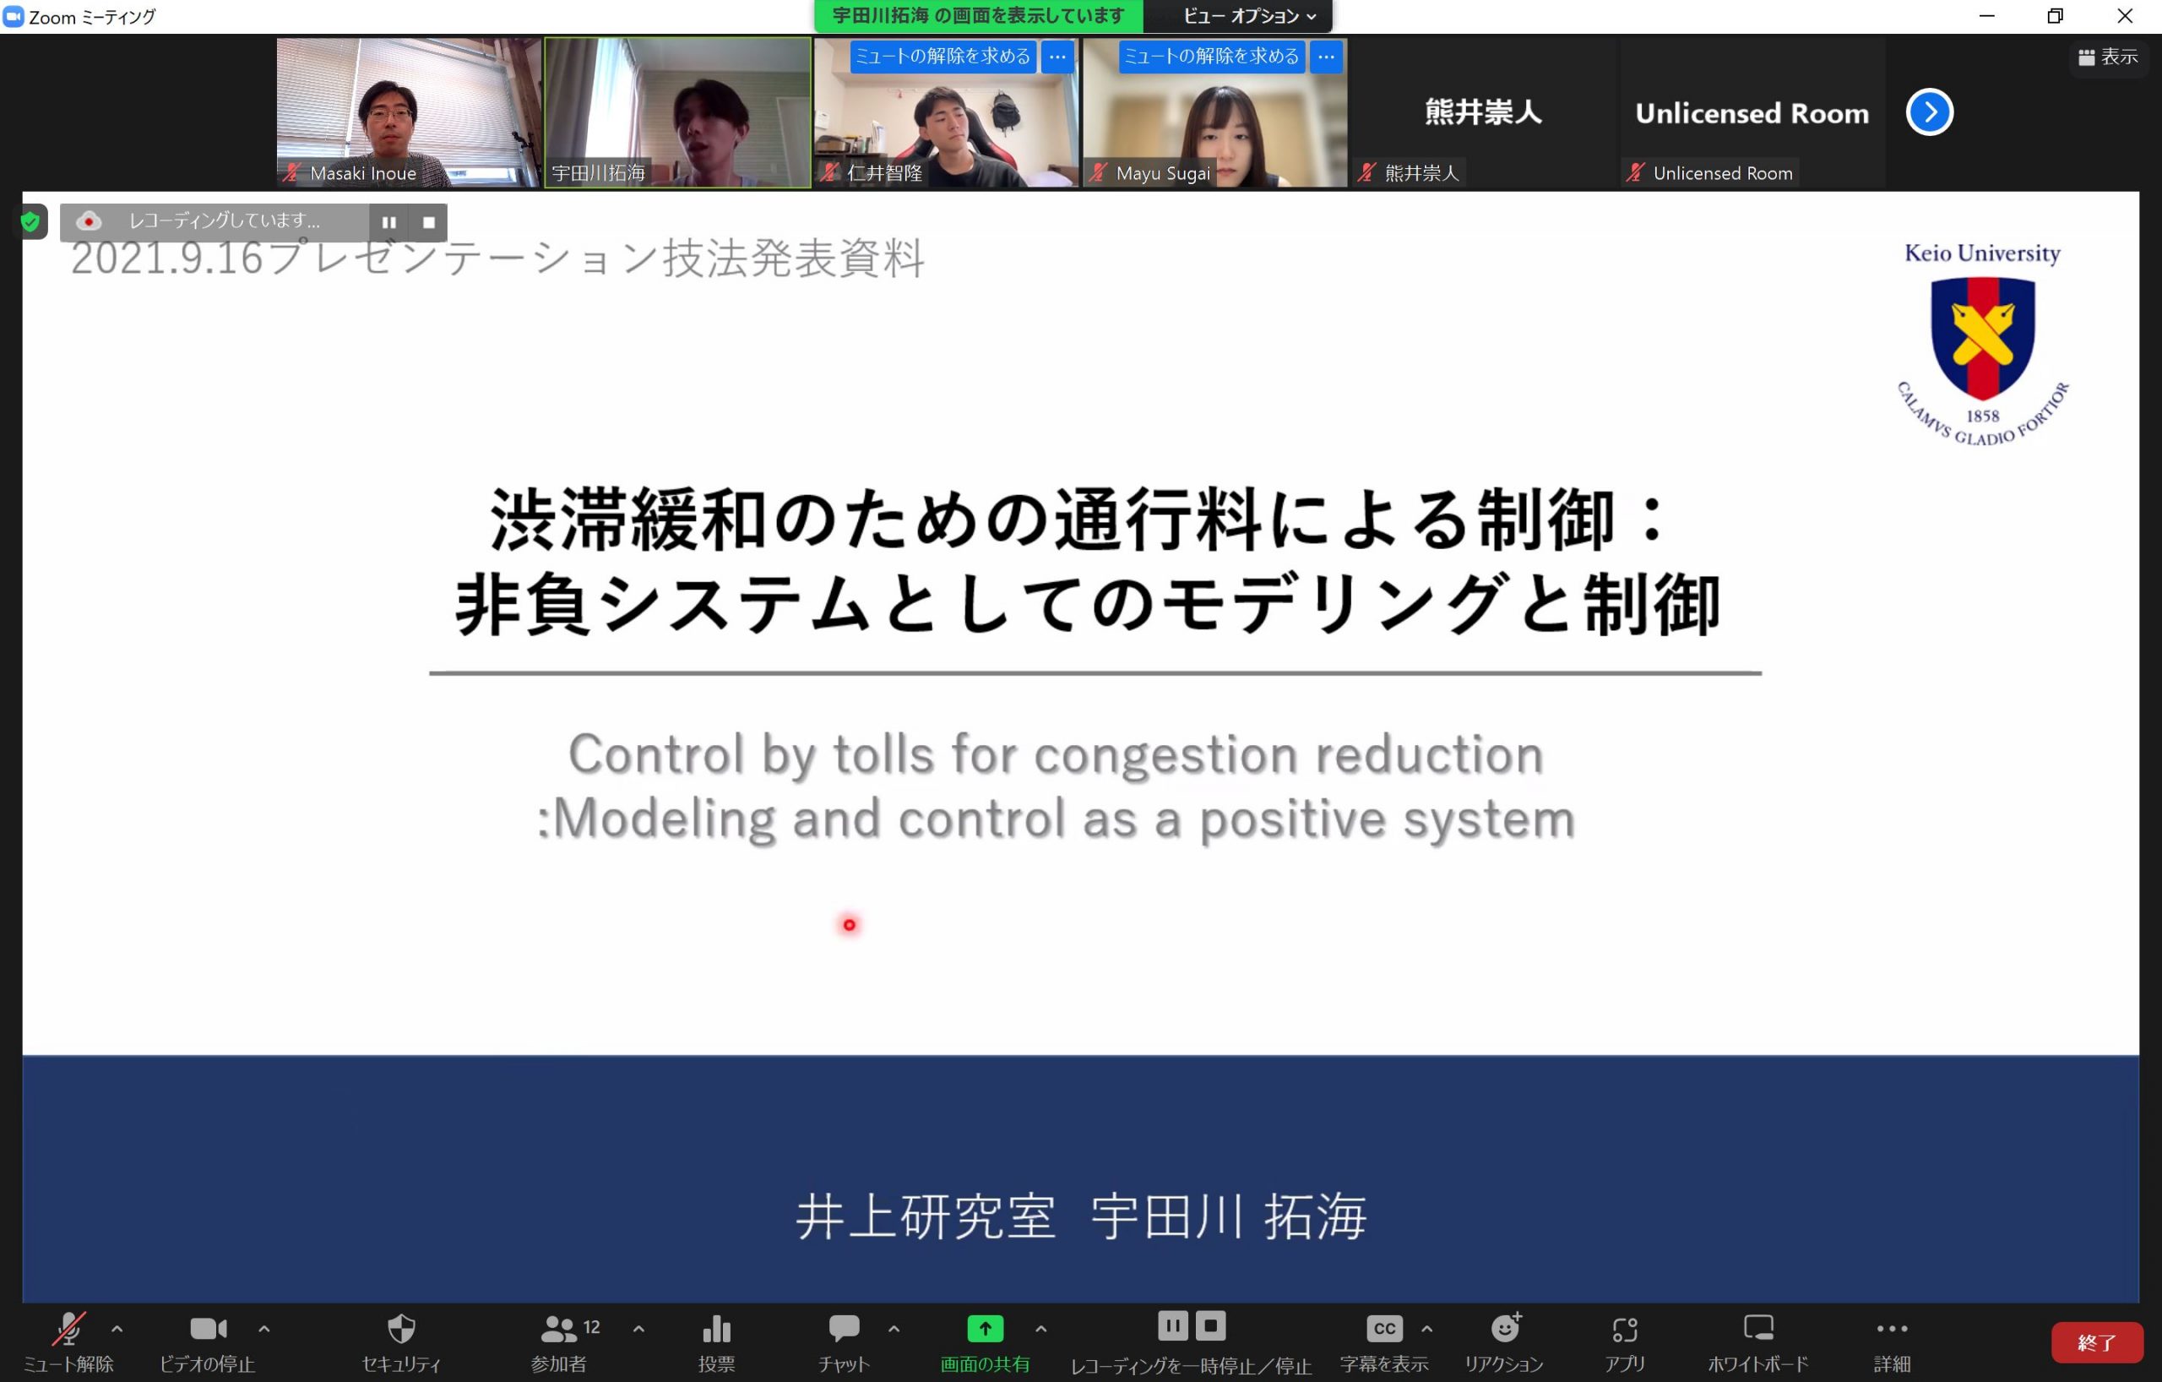
Task: Open the 詳細 more options menu
Action: (x=1892, y=1328)
